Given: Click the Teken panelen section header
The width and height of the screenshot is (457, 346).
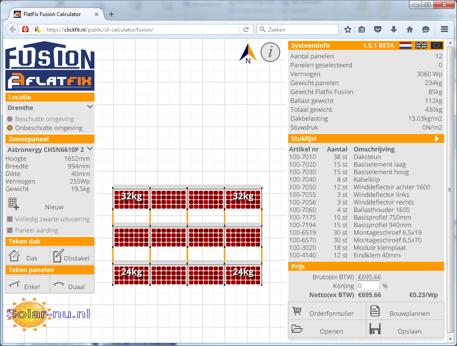Looking at the screenshot, I should click(50, 270).
